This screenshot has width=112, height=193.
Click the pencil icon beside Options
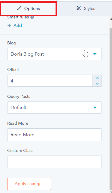(19, 8)
